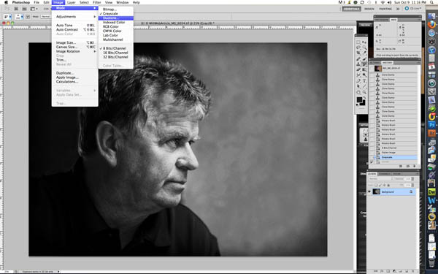Select the Hand tool in the toolbox
The width and height of the screenshot is (438, 274).
pyautogui.click(x=358, y=92)
